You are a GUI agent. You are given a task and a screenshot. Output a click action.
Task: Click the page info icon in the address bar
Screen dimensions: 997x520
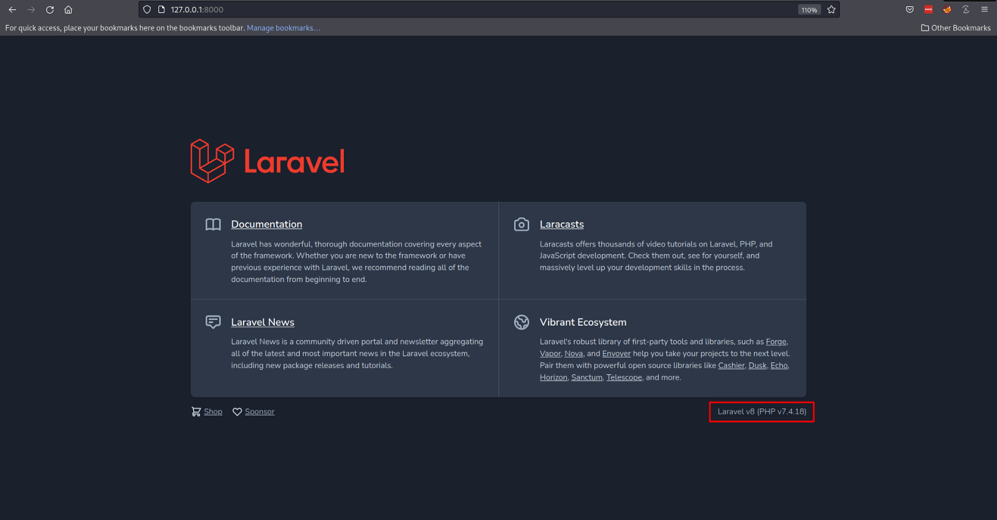(x=161, y=9)
